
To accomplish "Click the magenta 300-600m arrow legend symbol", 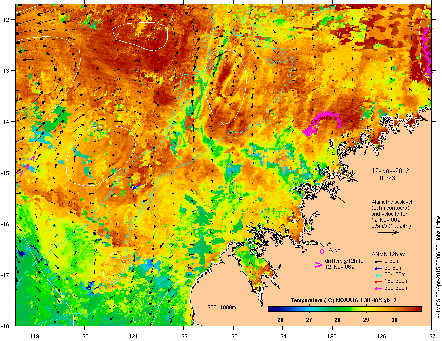I will pyautogui.click(x=378, y=288).
